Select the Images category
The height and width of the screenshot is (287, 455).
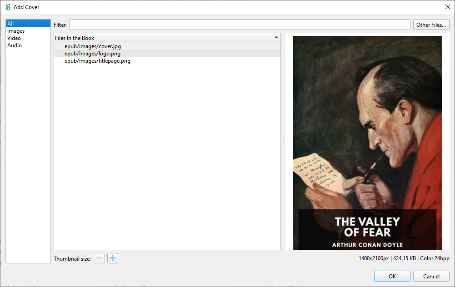click(28, 31)
